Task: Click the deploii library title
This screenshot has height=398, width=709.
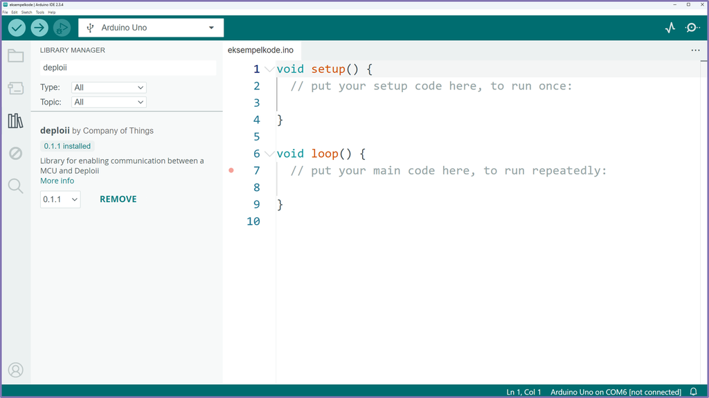Action: [x=55, y=131]
